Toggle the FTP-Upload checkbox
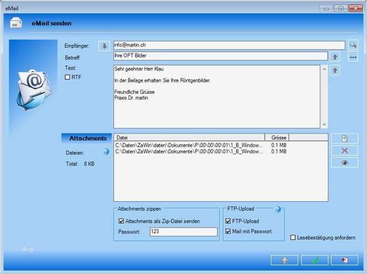The height and width of the screenshot is (274, 367). pyautogui.click(x=228, y=221)
